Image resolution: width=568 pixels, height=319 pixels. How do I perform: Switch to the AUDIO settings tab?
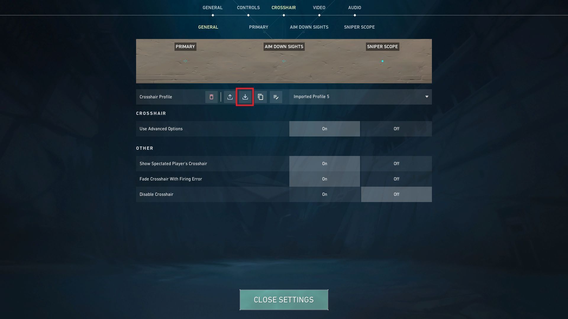click(x=354, y=7)
